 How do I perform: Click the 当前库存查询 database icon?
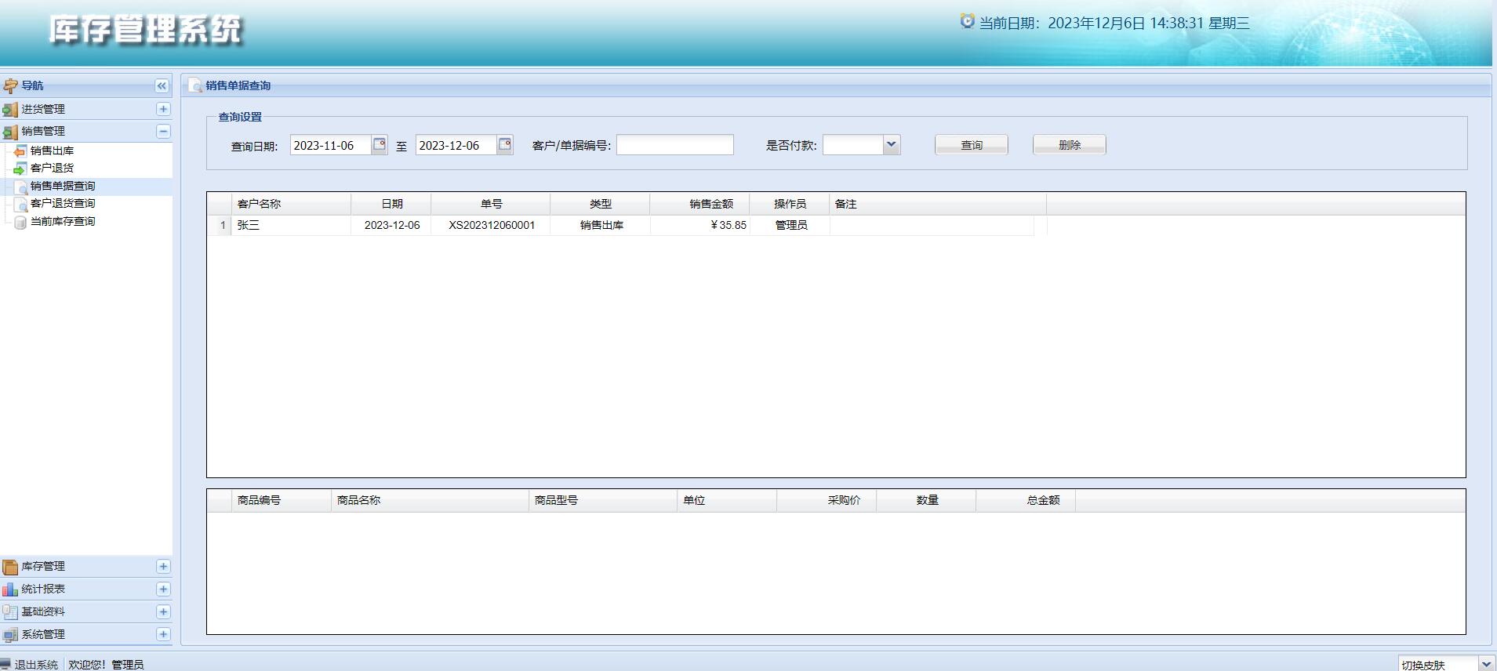click(x=20, y=222)
